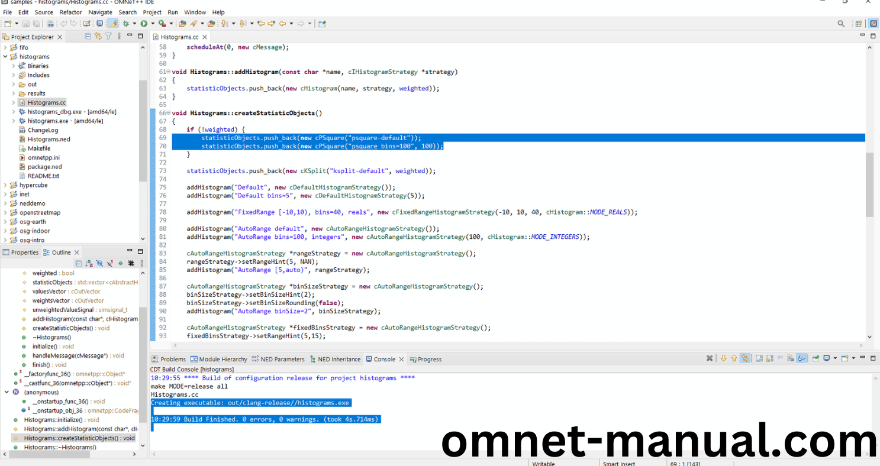Image resolution: width=880 pixels, height=466 pixels.
Task: Sort Outline entries alphabetically
Action: [x=89, y=263]
